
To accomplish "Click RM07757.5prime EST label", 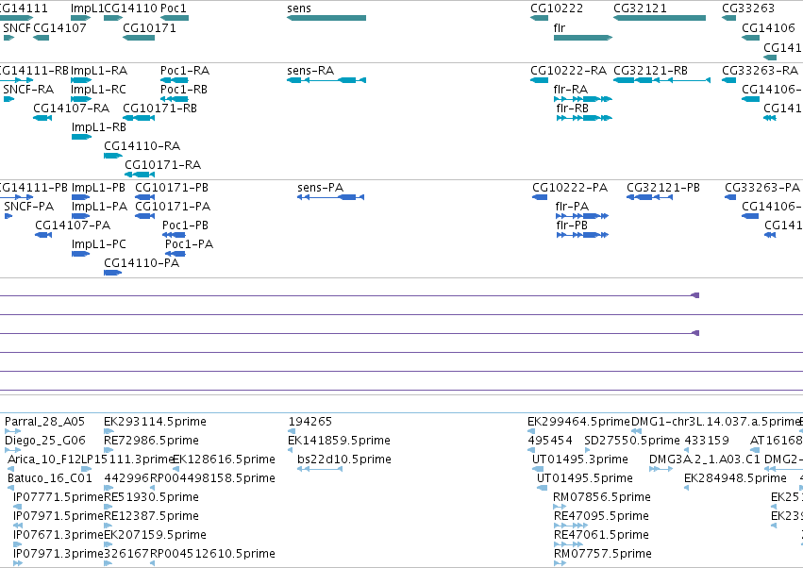I will pyautogui.click(x=603, y=554).
